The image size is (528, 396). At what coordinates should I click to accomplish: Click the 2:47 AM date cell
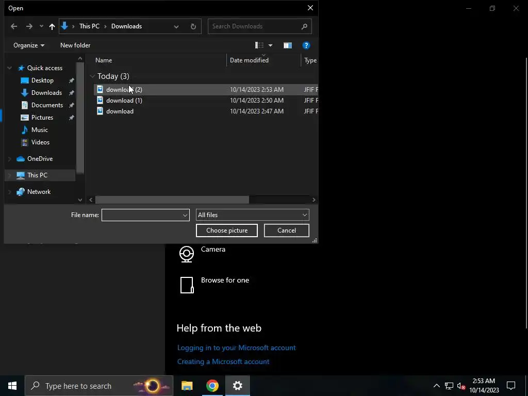coord(257,111)
